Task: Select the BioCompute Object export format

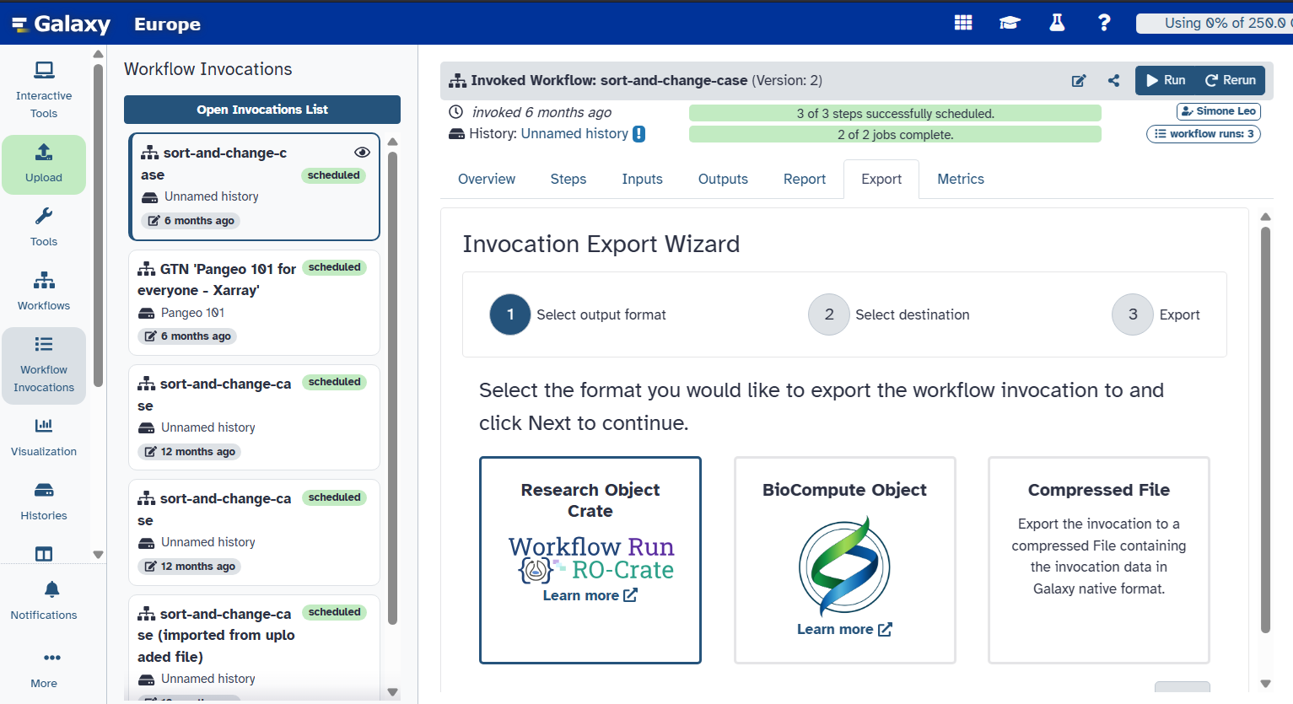Action: click(844, 560)
